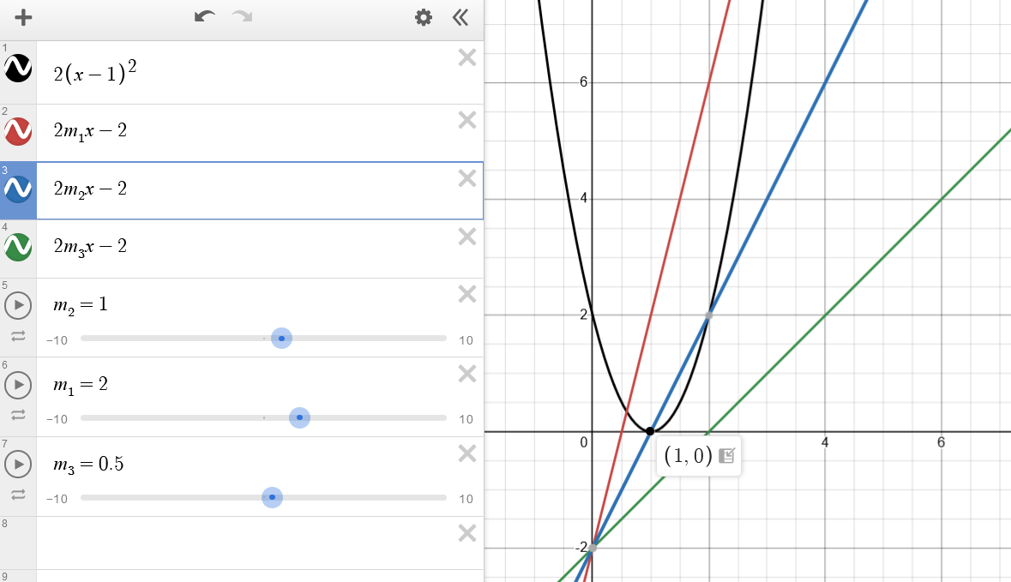Viewport: 1011px width, 582px height.
Task: Play the m₁ slider animation
Action: coord(18,385)
